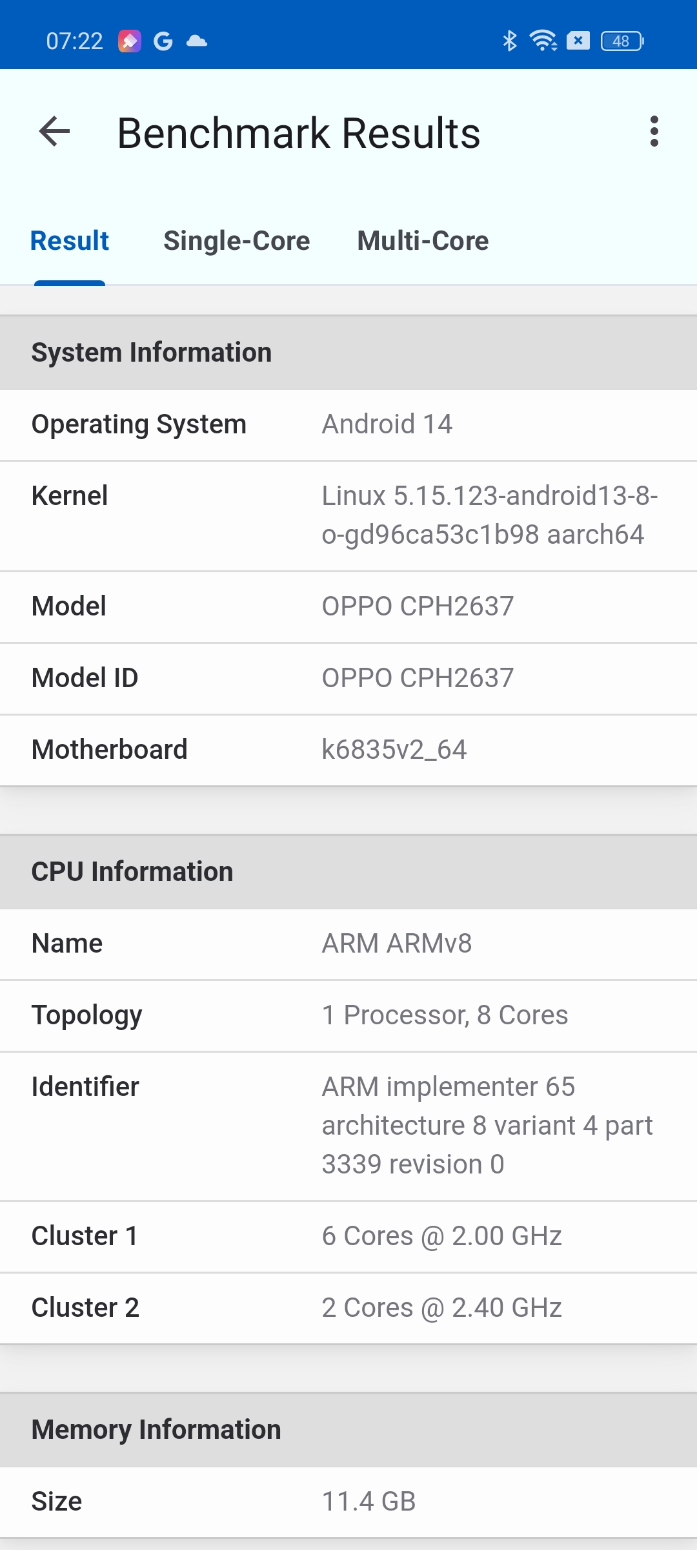
Task: Tap the 07:22 clock in status bar
Action: pyautogui.click(x=74, y=41)
